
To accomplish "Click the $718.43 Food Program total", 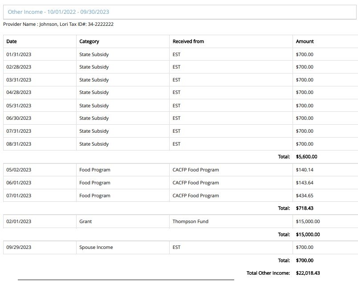I will click(305, 208).
